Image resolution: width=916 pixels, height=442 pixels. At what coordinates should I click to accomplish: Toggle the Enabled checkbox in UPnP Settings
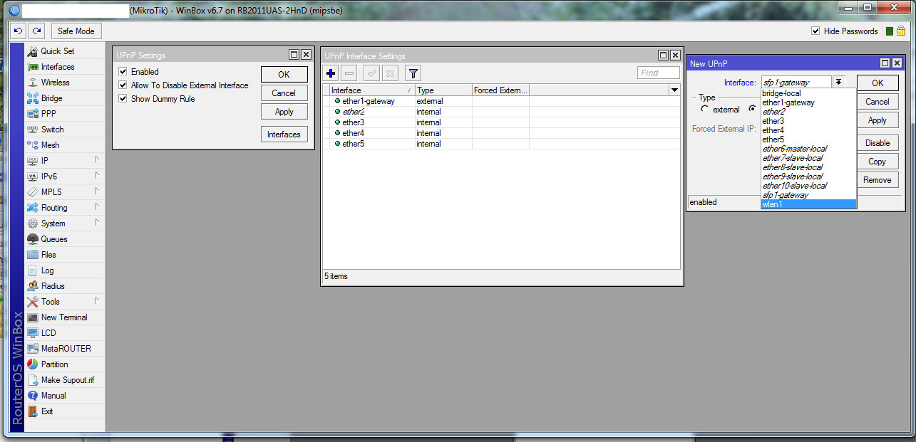click(x=123, y=72)
